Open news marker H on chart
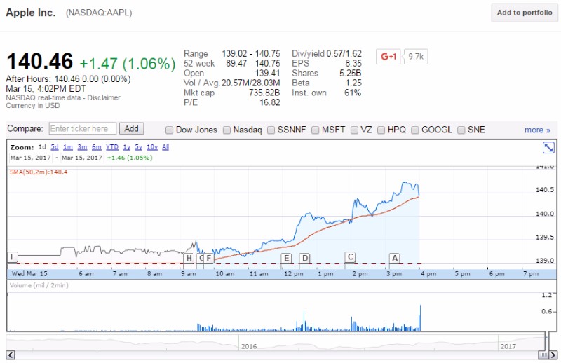This screenshot has width=561, height=363. click(x=189, y=258)
